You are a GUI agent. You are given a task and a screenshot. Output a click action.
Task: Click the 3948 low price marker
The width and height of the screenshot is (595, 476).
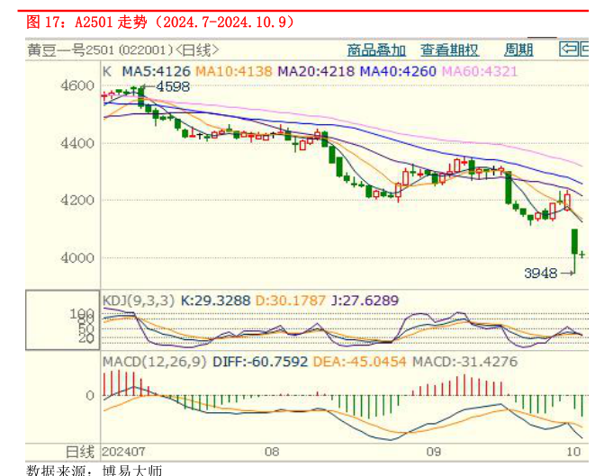[x=543, y=272]
